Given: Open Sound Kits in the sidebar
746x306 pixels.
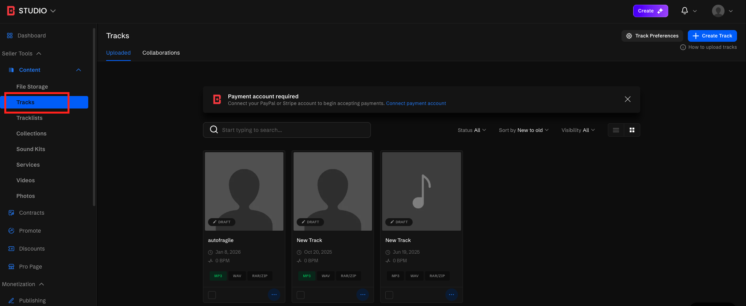Looking at the screenshot, I should point(31,149).
